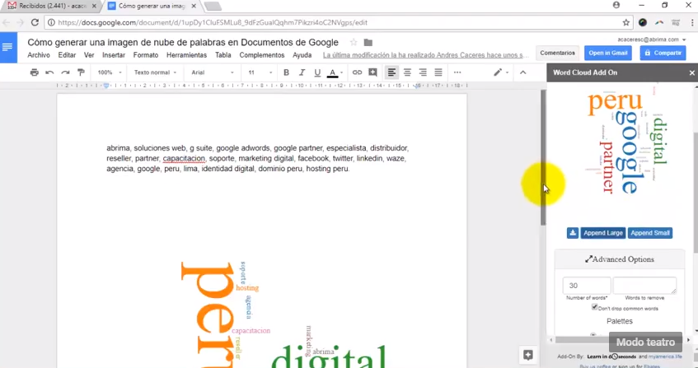Screen dimensions: 698x368
Task: Toggle underline formatting
Action: [317, 72]
